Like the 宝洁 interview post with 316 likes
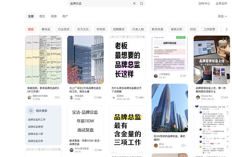This screenshot has width=232, height=157. pyautogui.click(x=95, y=150)
